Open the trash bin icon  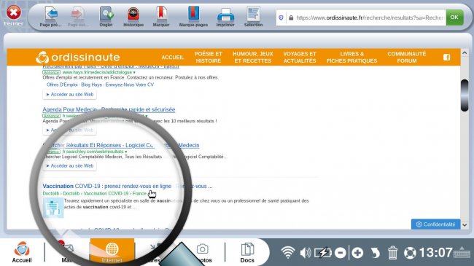click(x=392, y=253)
